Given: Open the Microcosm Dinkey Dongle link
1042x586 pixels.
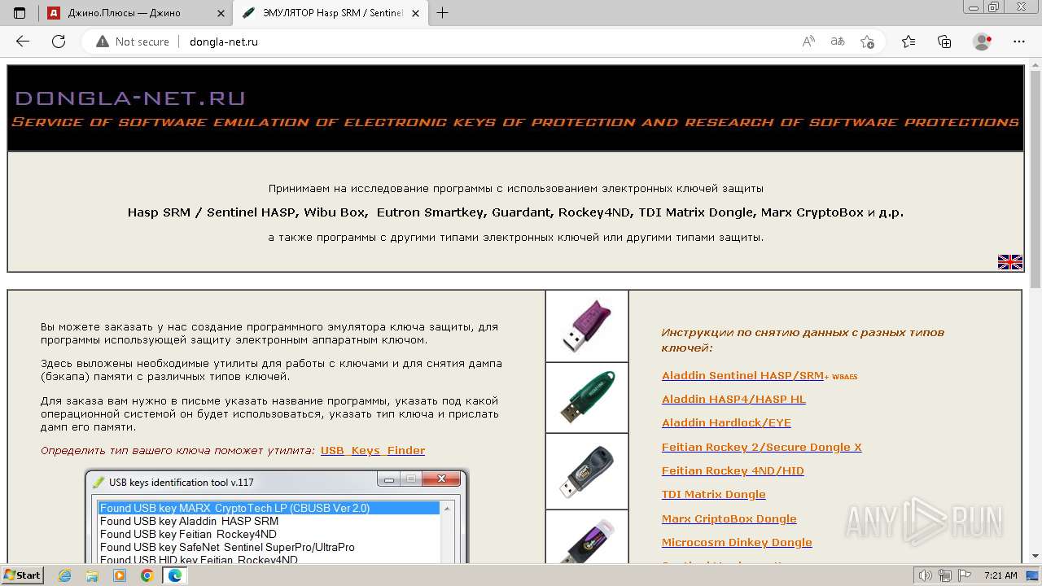Looking at the screenshot, I should (x=737, y=543).
